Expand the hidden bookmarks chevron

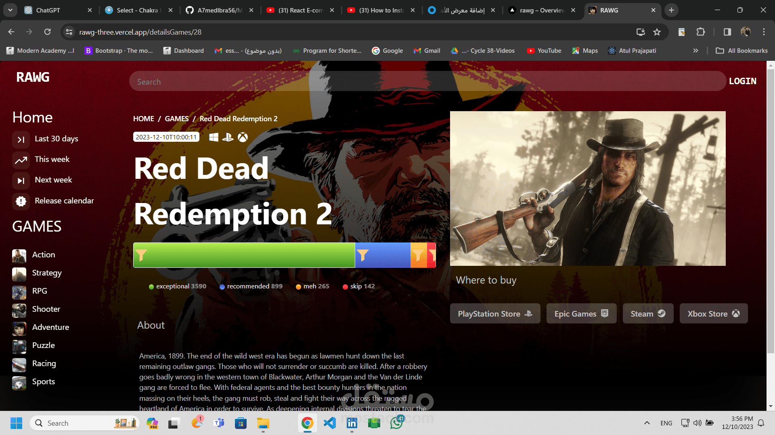click(695, 51)
